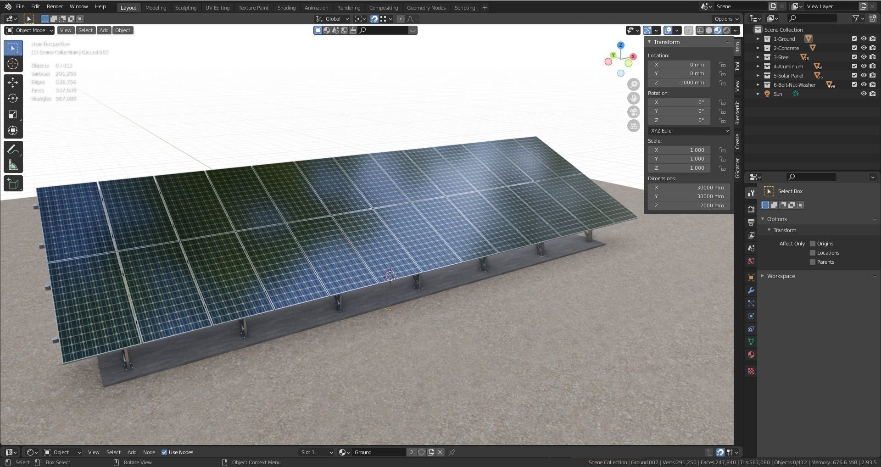Open the Output properties tab icon
This screenshot has height=467, width=881.
pos(751,222)
